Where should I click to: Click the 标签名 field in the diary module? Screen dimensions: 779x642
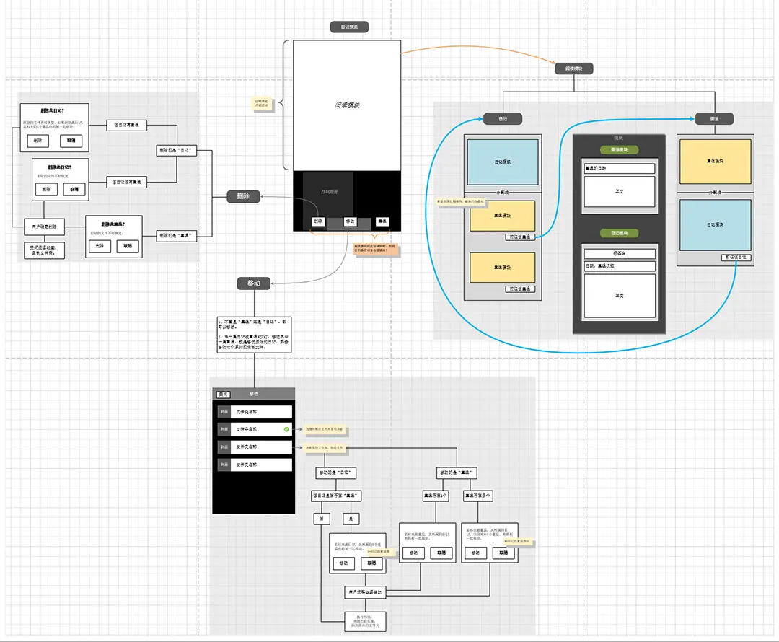pos(619,254)
